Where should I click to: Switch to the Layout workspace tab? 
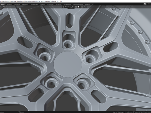3,4
